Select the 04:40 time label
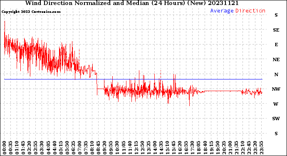Viewport: 287px width, 156px height. tap(54, 148)
